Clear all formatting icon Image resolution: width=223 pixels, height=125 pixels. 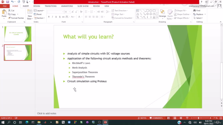[81, 12]
